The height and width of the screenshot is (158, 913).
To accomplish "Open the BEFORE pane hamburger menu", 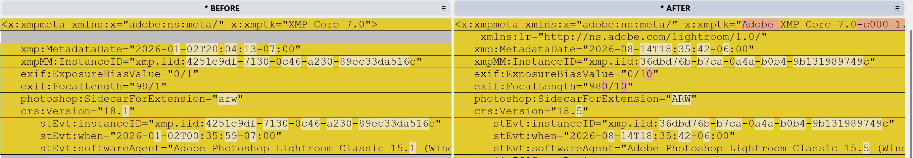I will click(443, 8).
